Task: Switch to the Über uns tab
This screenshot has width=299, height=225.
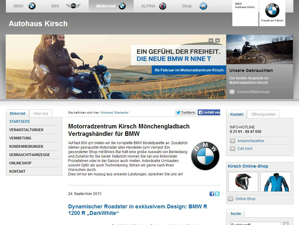Action: [x=41, y=114]
